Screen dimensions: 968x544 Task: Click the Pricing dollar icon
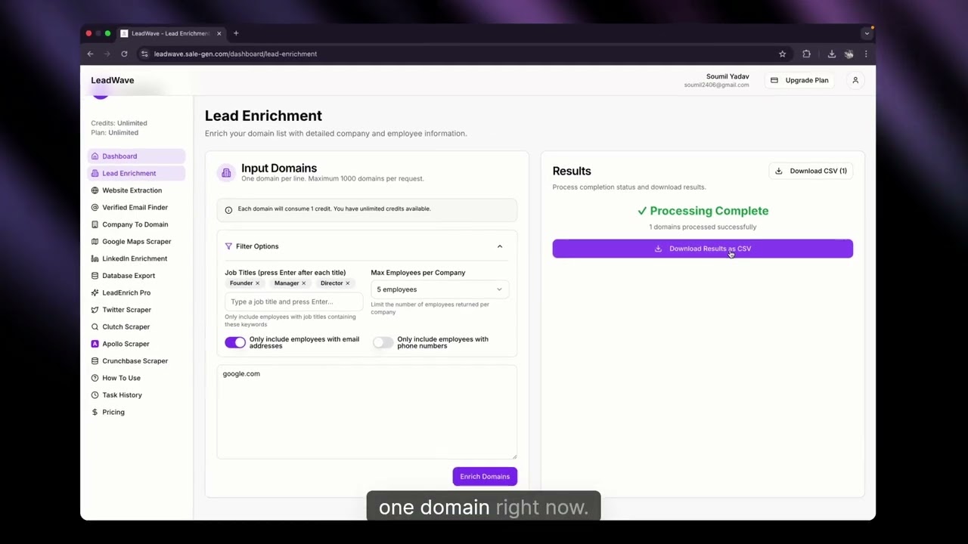pyautogui.click(x=95, y=412)
